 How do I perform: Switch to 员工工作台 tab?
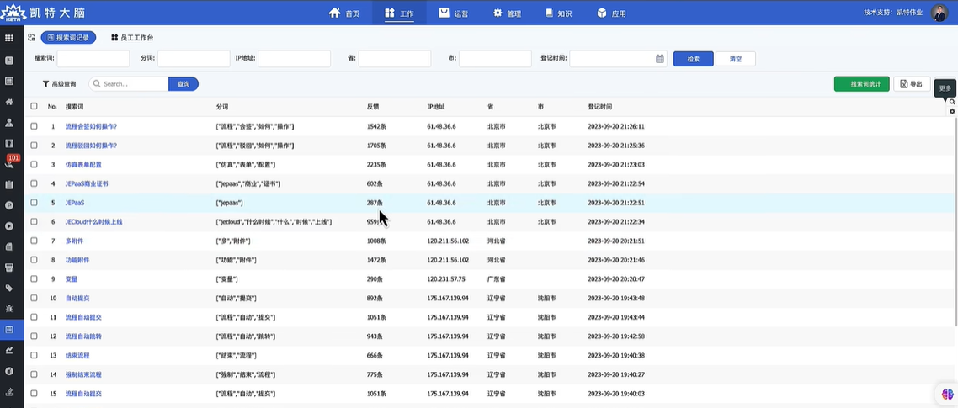(132, 37)
